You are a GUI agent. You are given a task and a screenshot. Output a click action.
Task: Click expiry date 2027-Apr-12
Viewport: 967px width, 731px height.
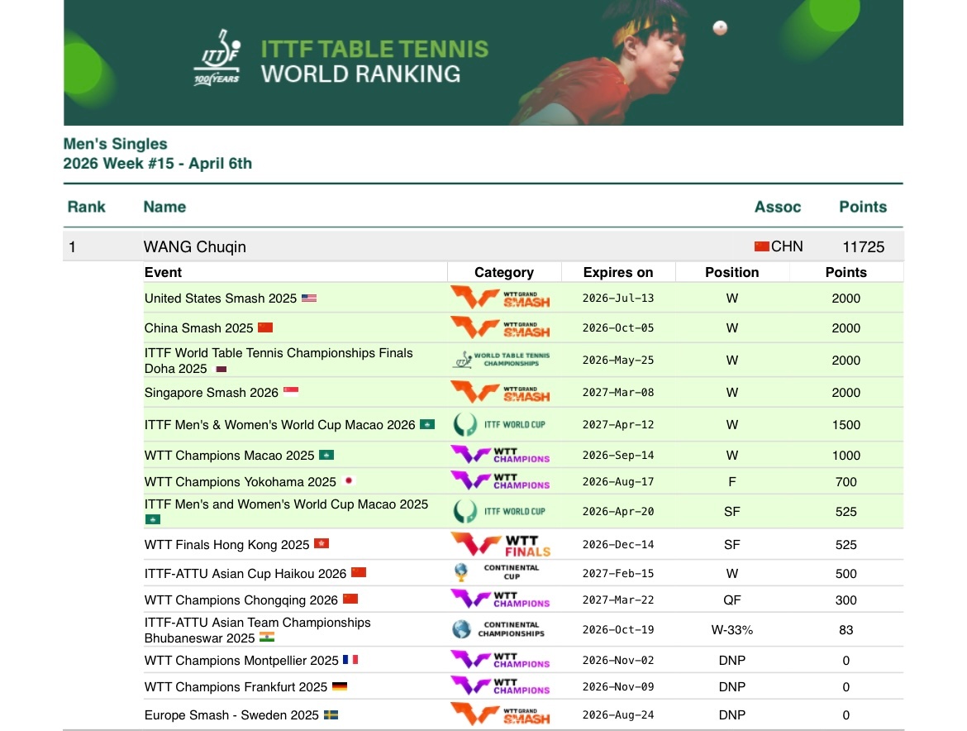coord(618,424)
